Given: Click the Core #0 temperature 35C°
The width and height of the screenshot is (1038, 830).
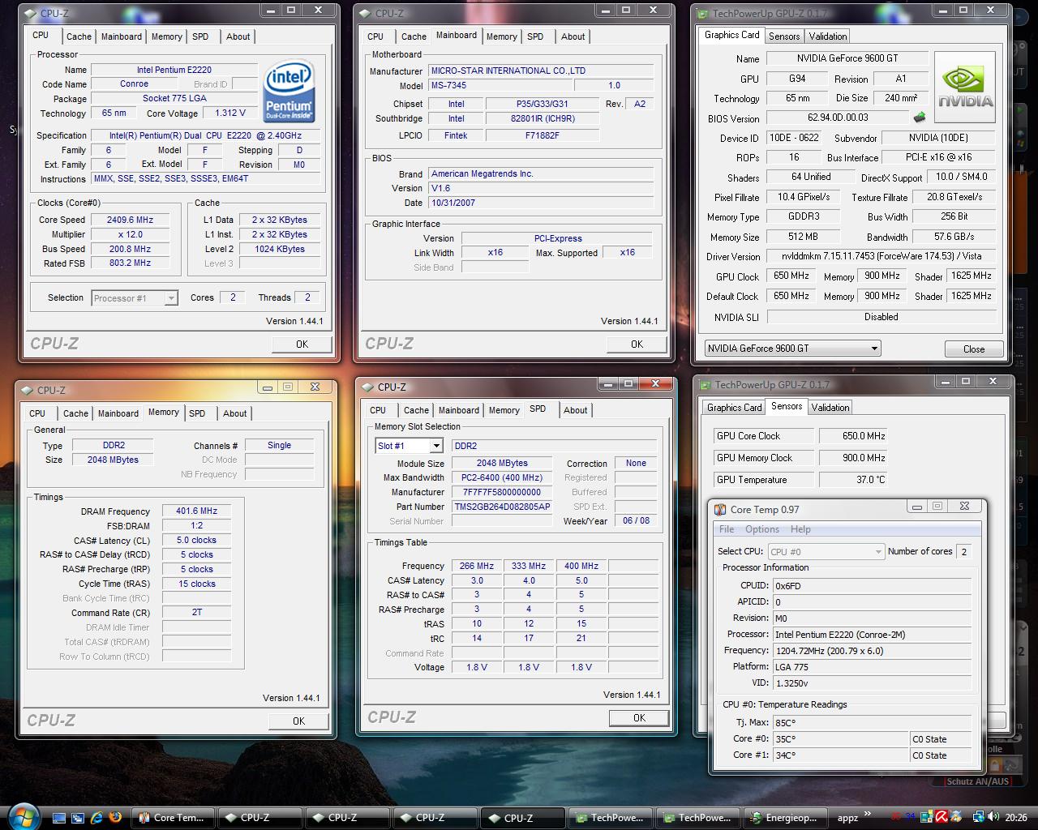Looking at the screenshot, I should (840, 739).
